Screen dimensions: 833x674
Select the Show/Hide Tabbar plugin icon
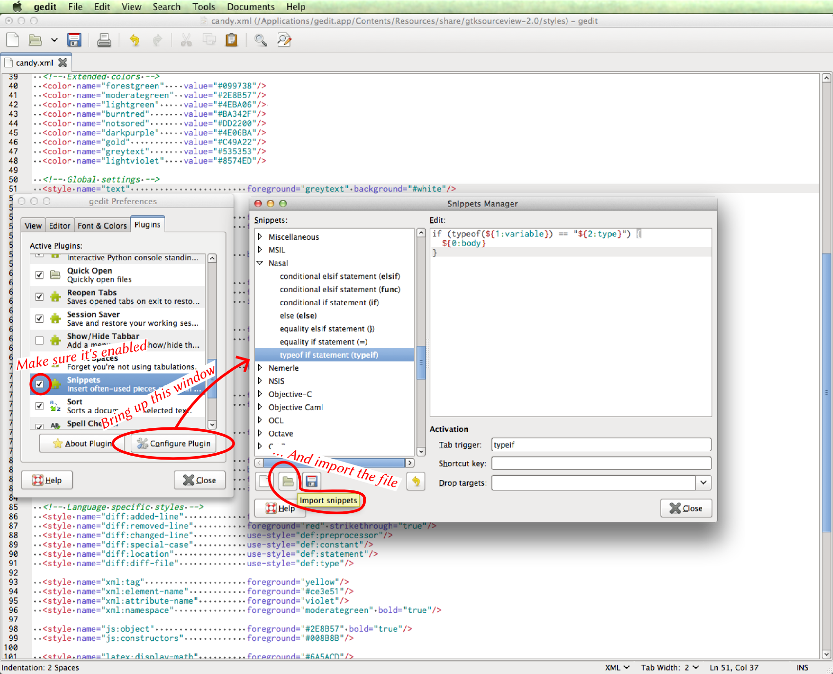56,340
